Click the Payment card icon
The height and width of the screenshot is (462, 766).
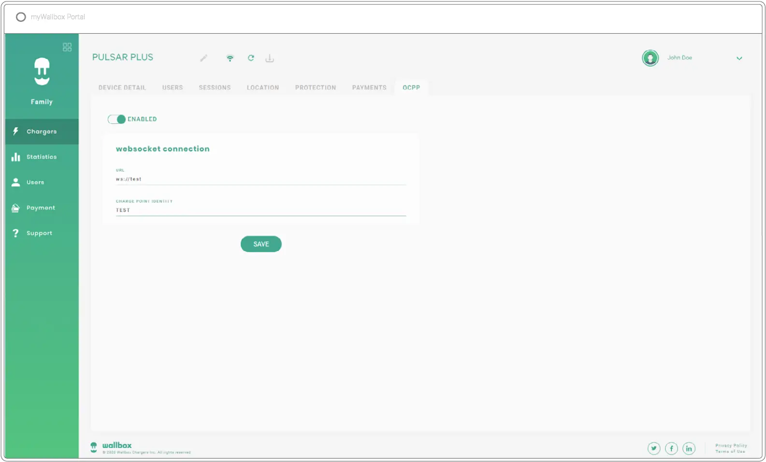[15, 208]
